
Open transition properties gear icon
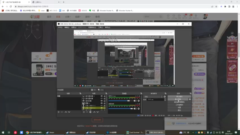(x=165, y=97)
